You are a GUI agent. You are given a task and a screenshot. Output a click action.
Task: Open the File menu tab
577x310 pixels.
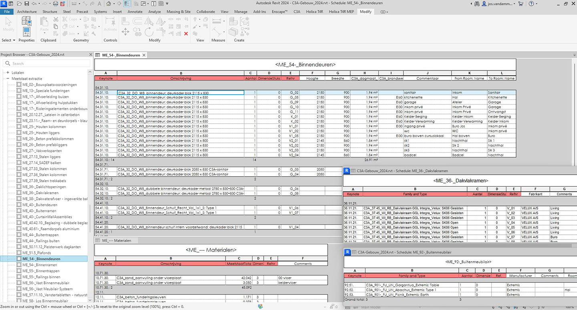click(x=7, y=12)
